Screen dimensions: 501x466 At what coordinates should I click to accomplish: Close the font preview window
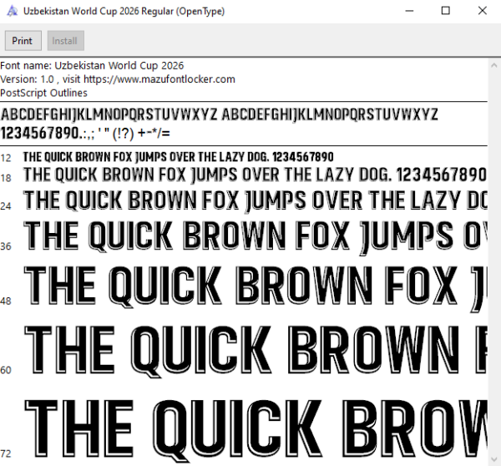point(482,11)
